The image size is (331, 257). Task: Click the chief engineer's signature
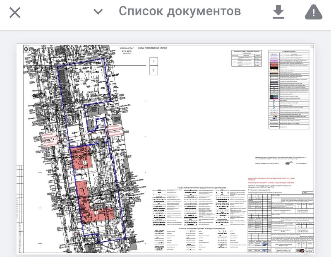point(288,163)
